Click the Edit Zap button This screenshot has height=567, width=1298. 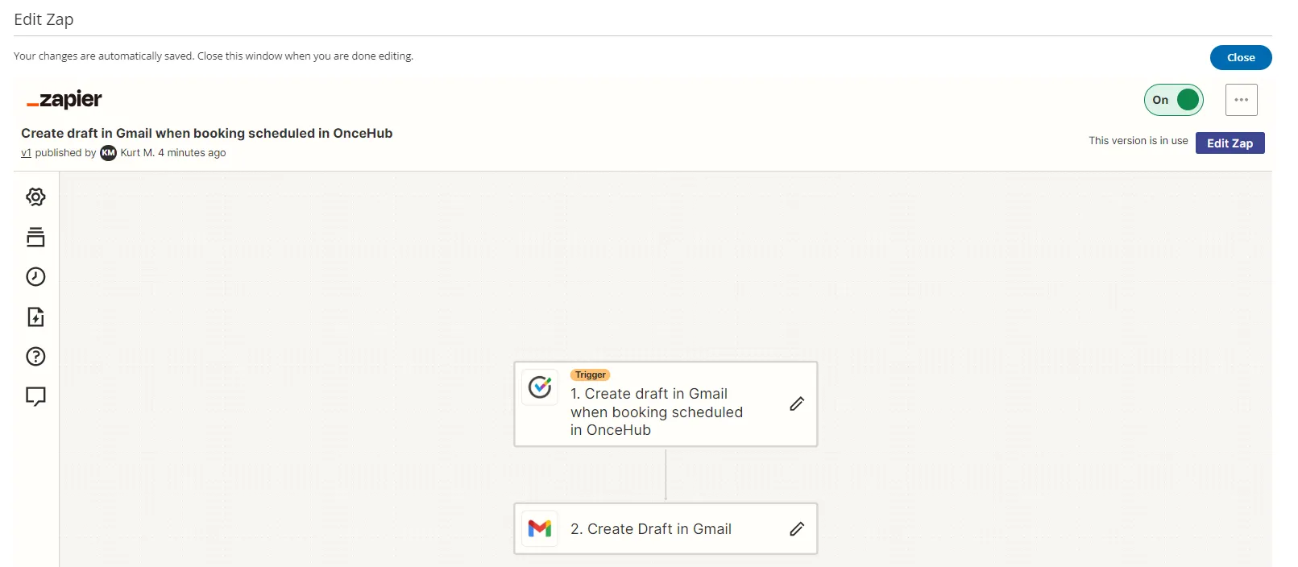[1230, 143]
